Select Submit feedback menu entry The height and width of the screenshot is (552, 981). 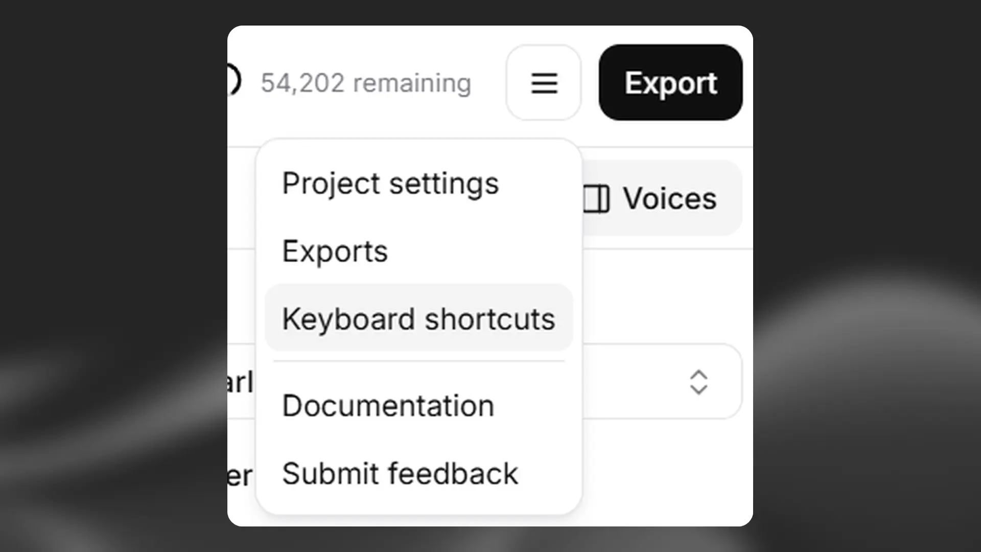pos(400,473)
